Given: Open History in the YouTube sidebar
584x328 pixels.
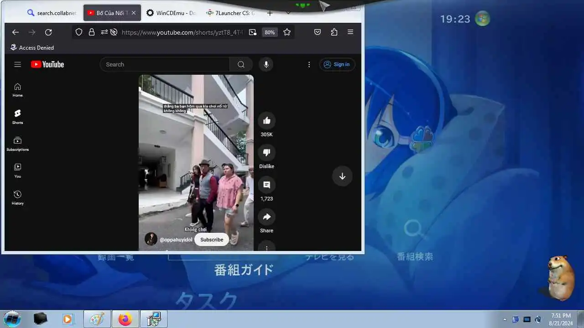Looking at the screenshot, I should coord(18,198).
